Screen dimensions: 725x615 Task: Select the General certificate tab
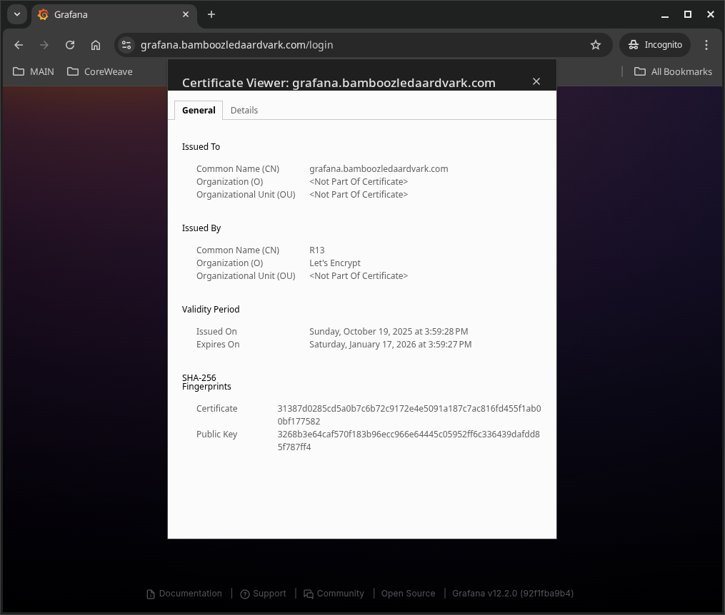pos(199,110)
